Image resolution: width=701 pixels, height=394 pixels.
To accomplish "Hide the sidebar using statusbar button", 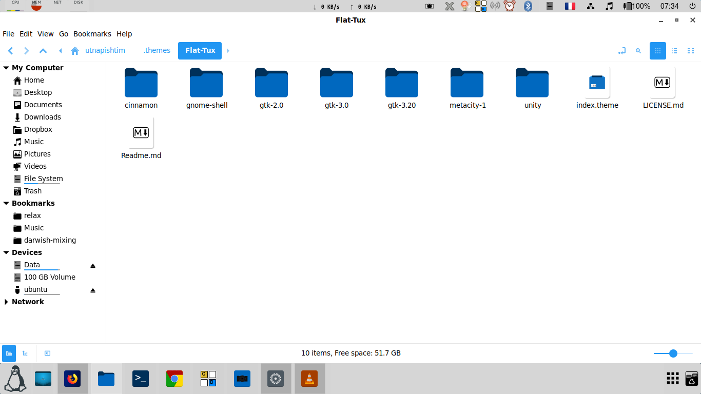I will pyautogui.click(x=47, y=353).
